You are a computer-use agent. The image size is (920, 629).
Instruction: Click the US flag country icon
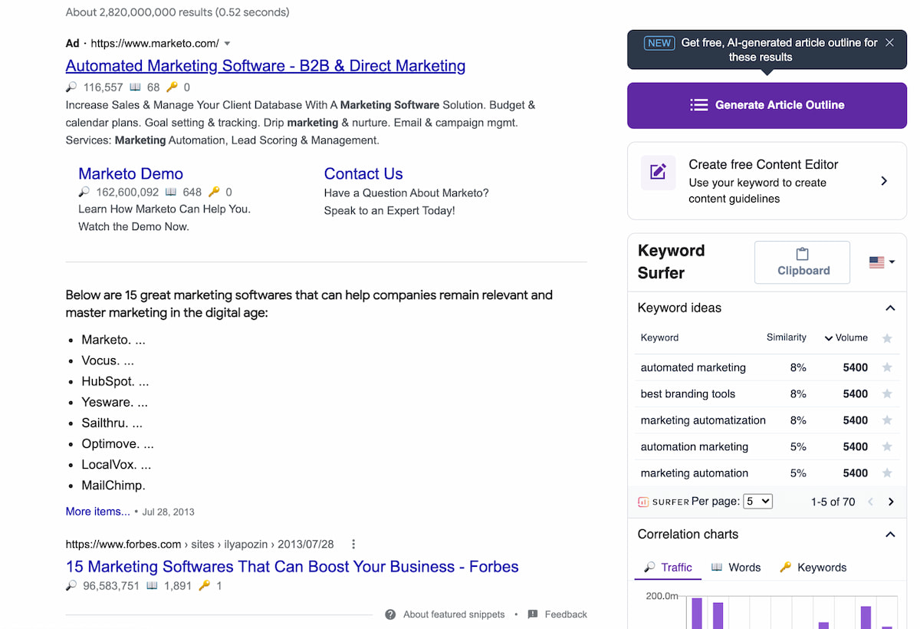[876, 261]
